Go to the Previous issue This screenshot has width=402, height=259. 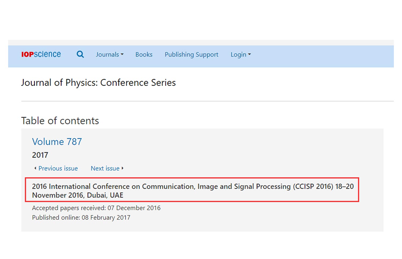click(x=58, y=168)
